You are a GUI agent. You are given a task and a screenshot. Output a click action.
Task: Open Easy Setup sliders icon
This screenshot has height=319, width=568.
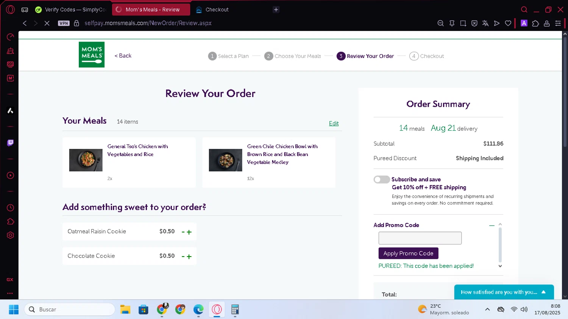558,23
